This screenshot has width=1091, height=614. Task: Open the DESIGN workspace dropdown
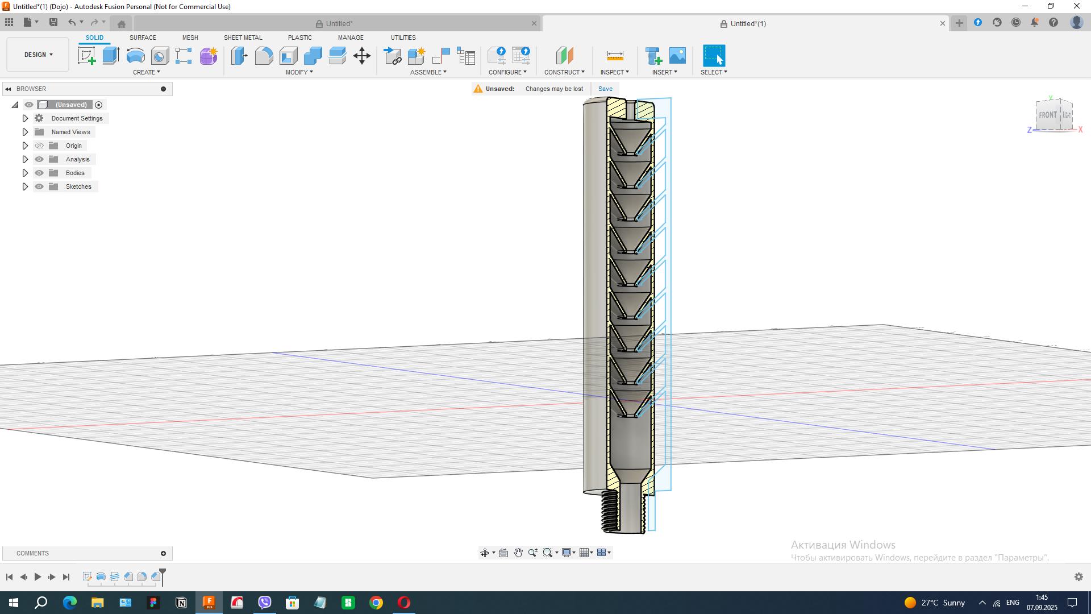point(38,55)
